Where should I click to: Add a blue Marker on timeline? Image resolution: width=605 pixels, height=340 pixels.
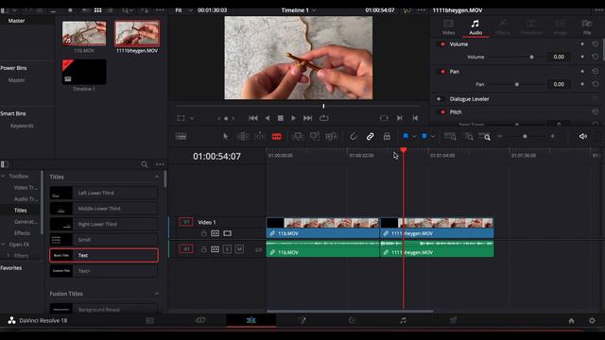[x=424, y=136]
